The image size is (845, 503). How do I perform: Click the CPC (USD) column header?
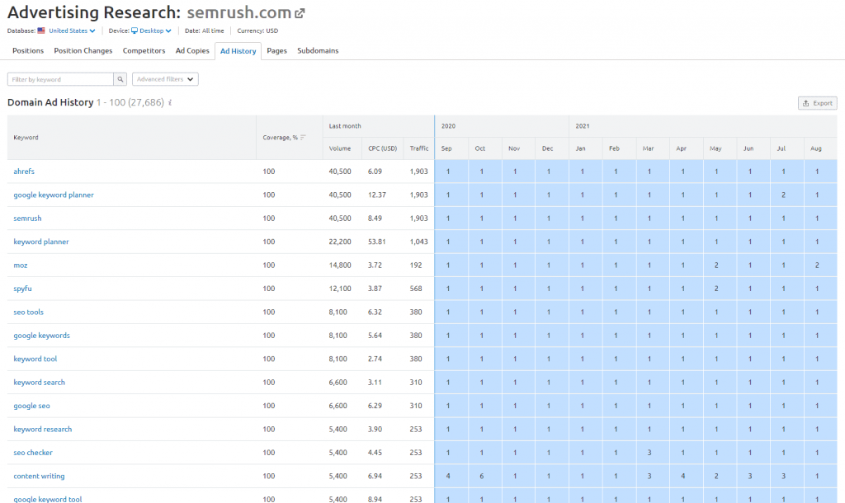pyautogui.click(x=383, y=148)
